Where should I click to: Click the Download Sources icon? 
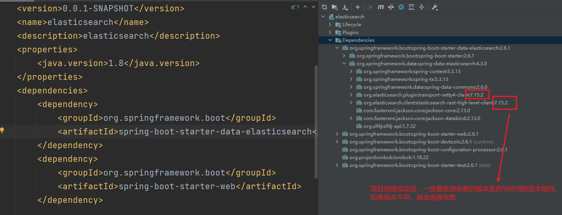point(345,7)
